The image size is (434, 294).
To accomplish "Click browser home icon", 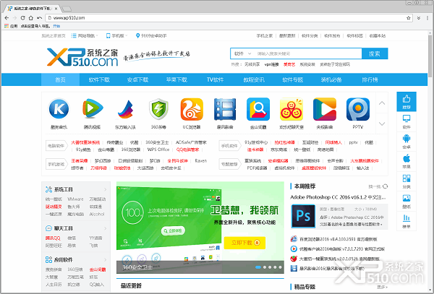I will click(x=31, y=18).
